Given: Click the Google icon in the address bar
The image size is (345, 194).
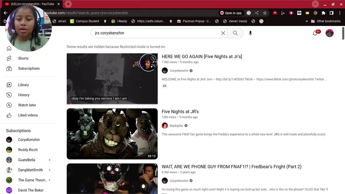Looking at the screenshot, I should (249, 13).
